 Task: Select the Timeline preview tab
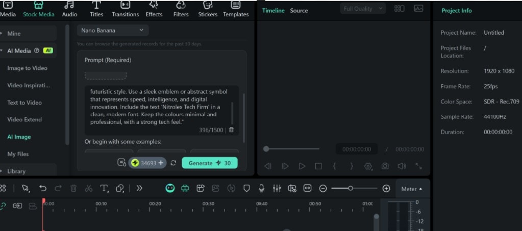(274, 11)
